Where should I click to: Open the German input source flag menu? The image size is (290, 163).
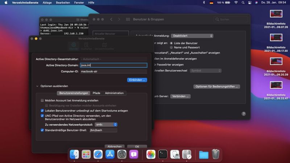click(211, 3)
